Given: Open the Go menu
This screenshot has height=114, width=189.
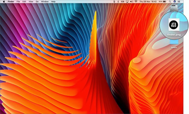Looking at the screenshot, I should [x=37, y=2].
